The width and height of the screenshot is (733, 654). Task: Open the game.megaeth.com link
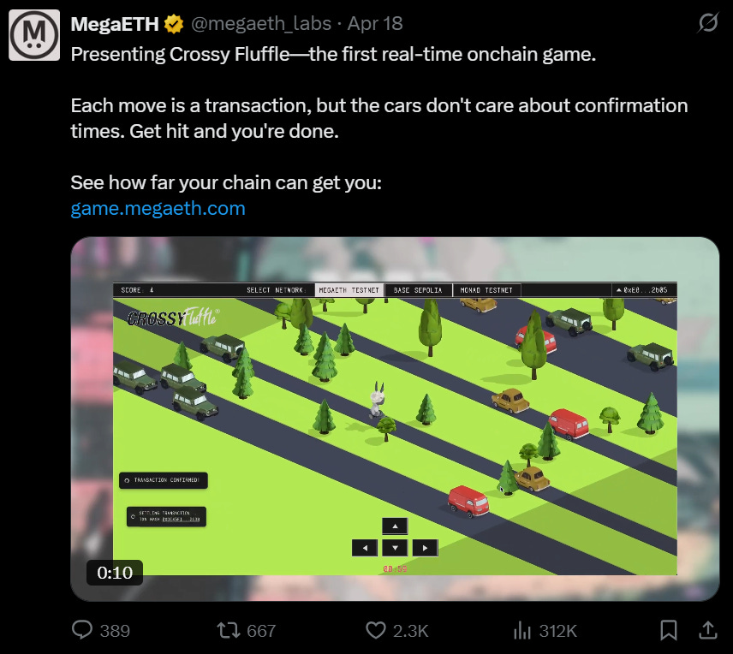point(158,209)
